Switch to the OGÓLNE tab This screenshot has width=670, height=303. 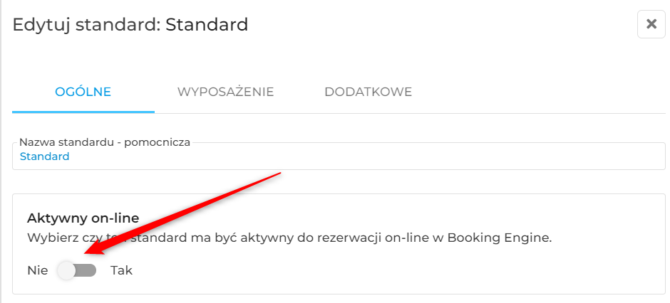(83, 92)
